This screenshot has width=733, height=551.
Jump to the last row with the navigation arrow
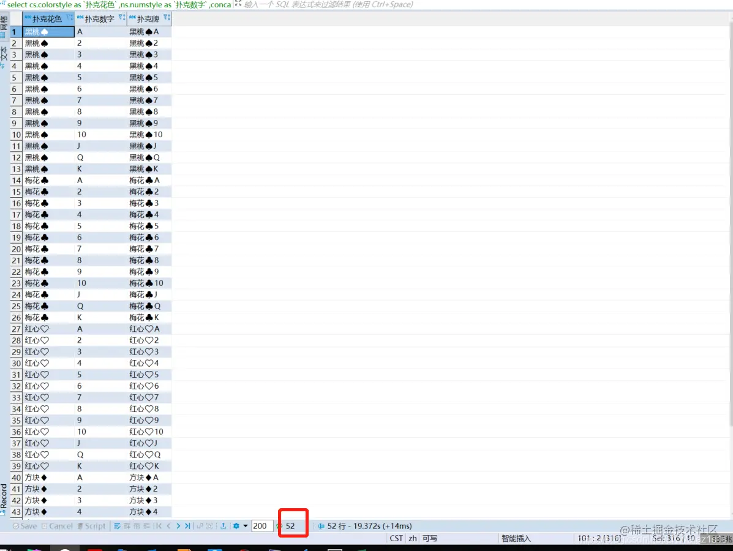click(187, 526)
